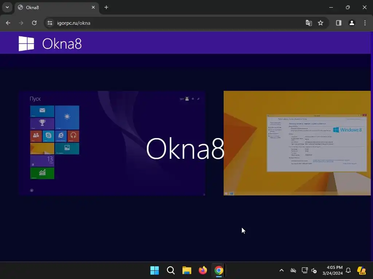The image size is (373, 279).
Task: Click the Desktop tile in Start screen
Action: click(42, 149)
